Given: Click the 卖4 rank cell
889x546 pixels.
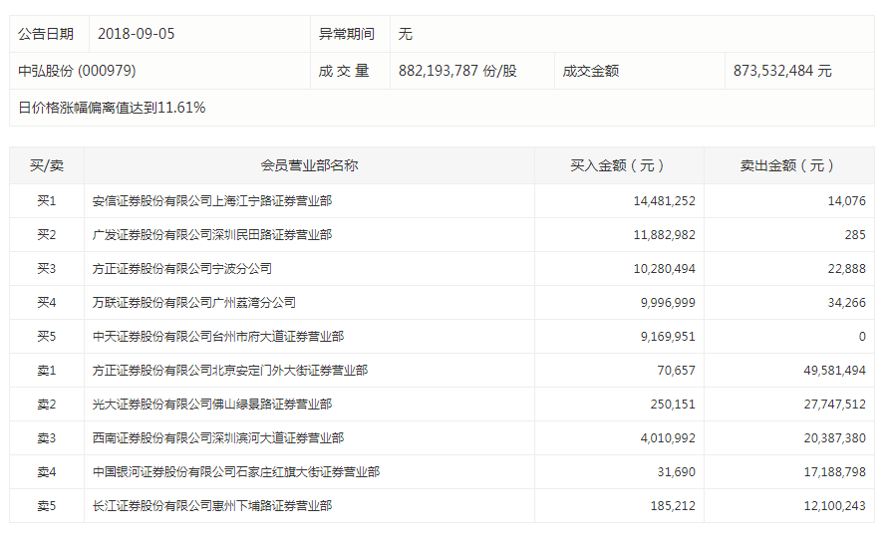Looking at the screenshot, I should (x=47, y=472).
